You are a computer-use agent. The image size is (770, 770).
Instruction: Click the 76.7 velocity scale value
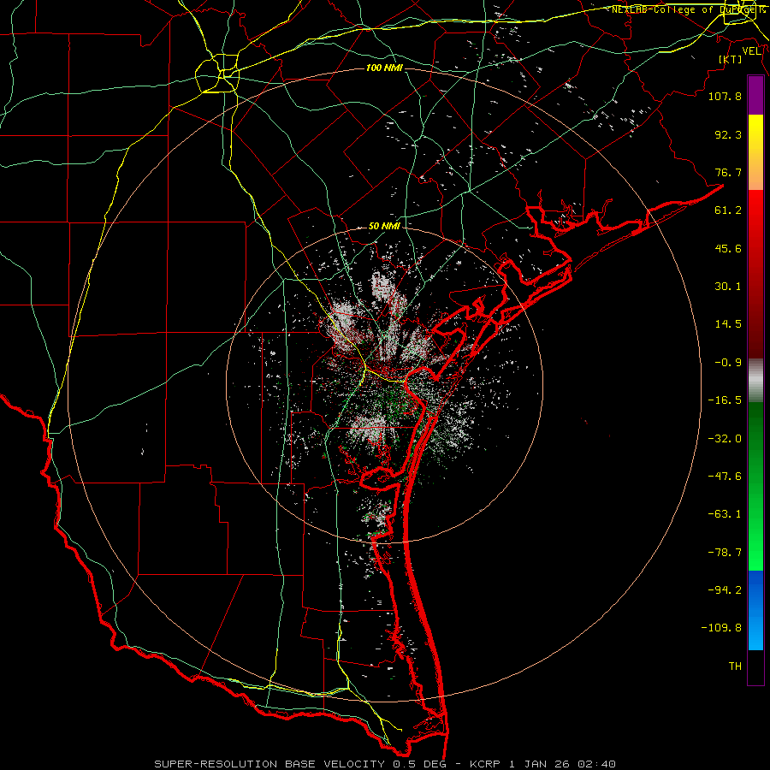728,172
